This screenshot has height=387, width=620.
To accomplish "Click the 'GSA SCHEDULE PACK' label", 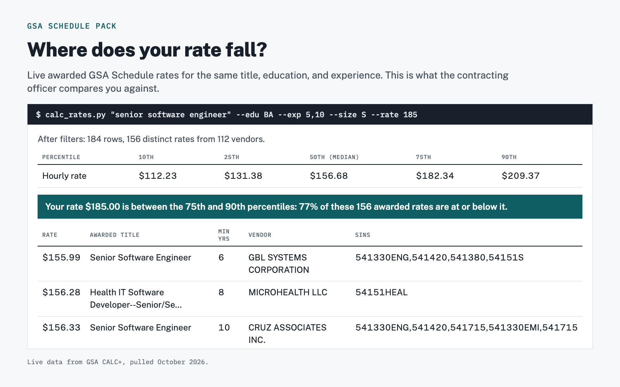I will [x=72, y=26].
